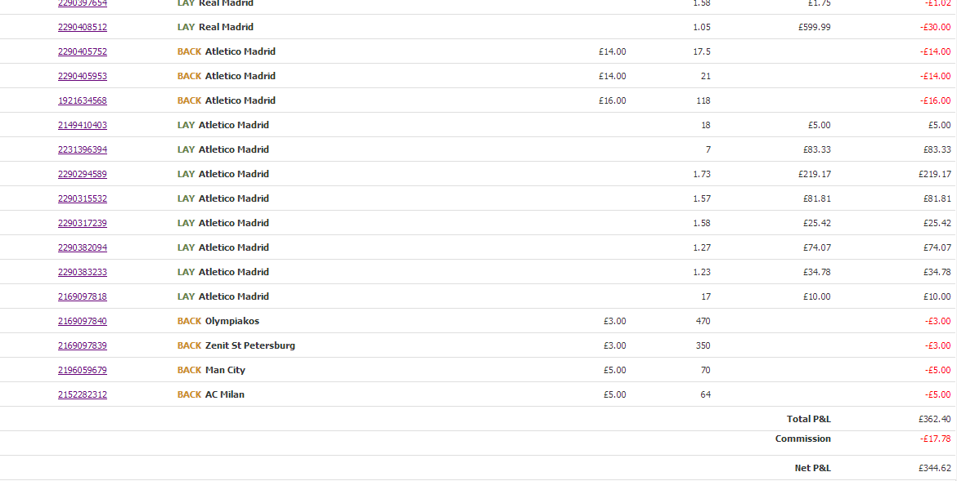Open bet ID 2290294589
This screenshot has height=481, width=957.
coord(83,174)
